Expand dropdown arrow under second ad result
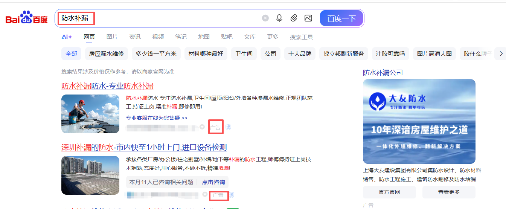 click(x=205, y=195)
